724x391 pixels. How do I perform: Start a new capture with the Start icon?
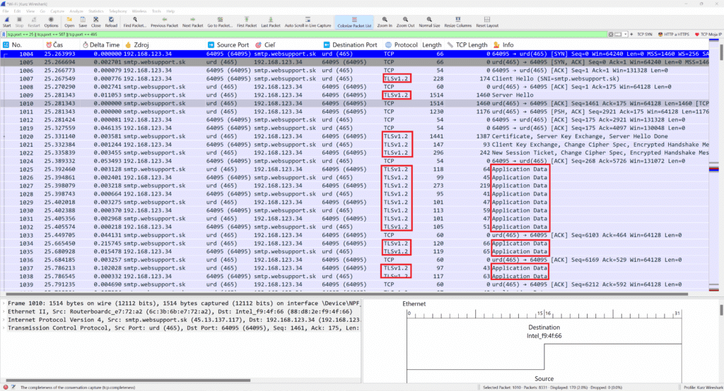pos(6,22)
